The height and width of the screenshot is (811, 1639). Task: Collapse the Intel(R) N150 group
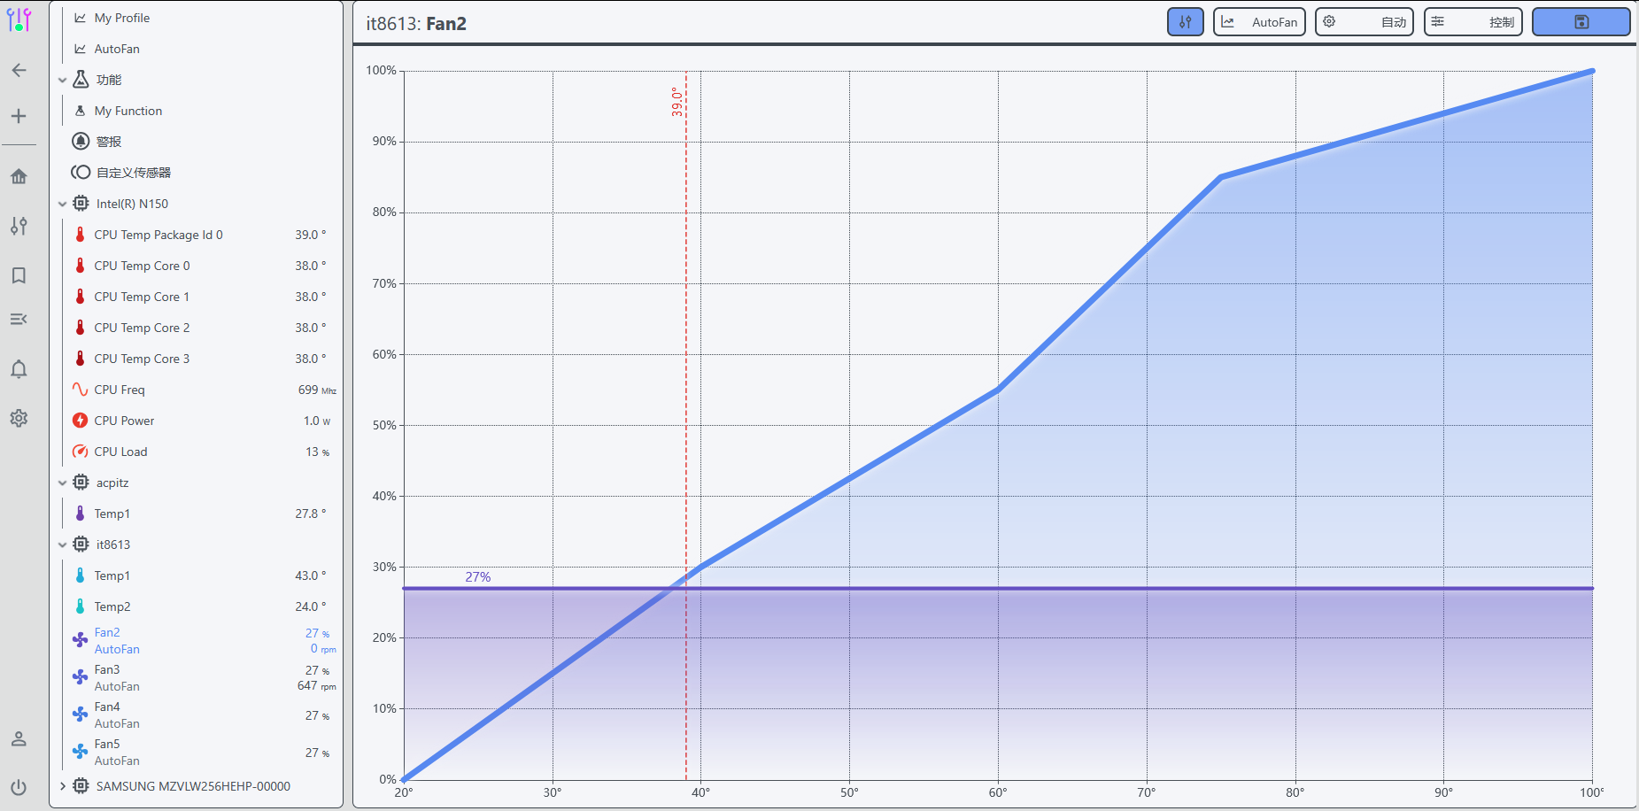[62, 204]
